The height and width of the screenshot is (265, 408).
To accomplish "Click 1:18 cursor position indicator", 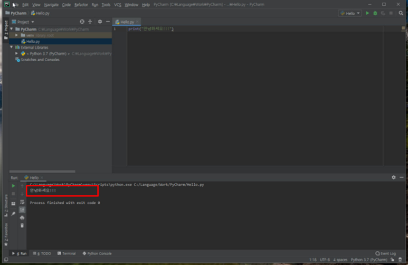I will click(313, 260).
